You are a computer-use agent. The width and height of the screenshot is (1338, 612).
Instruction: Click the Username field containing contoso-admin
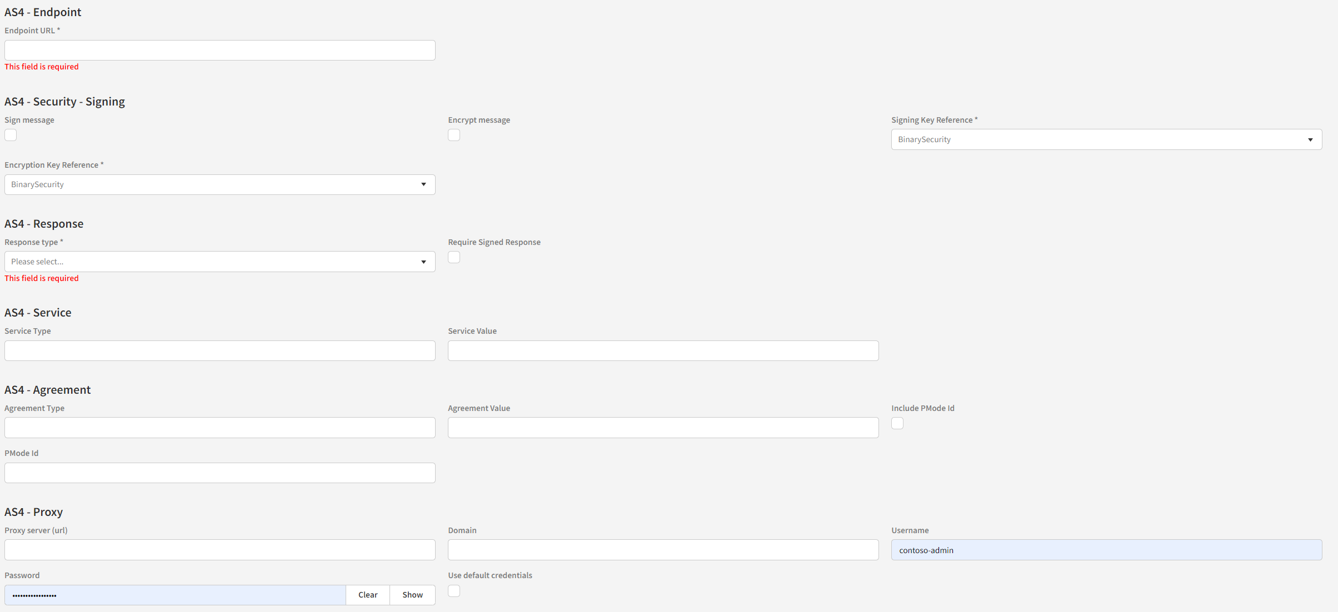click(x=1106, y=550)
